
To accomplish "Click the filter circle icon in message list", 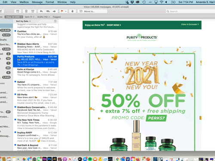I will click(x=55, y=21).
